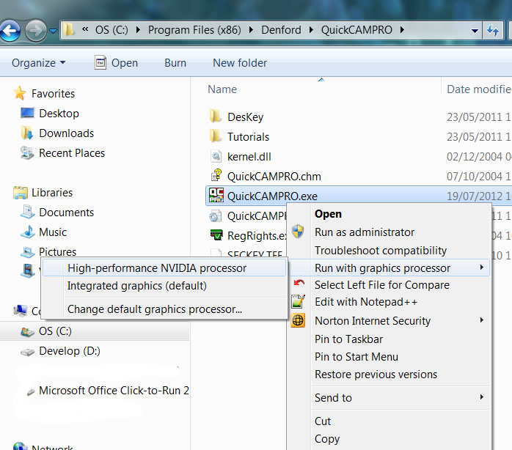
Task: Click the Run as administrator shield icon
Action: (298, 232)
